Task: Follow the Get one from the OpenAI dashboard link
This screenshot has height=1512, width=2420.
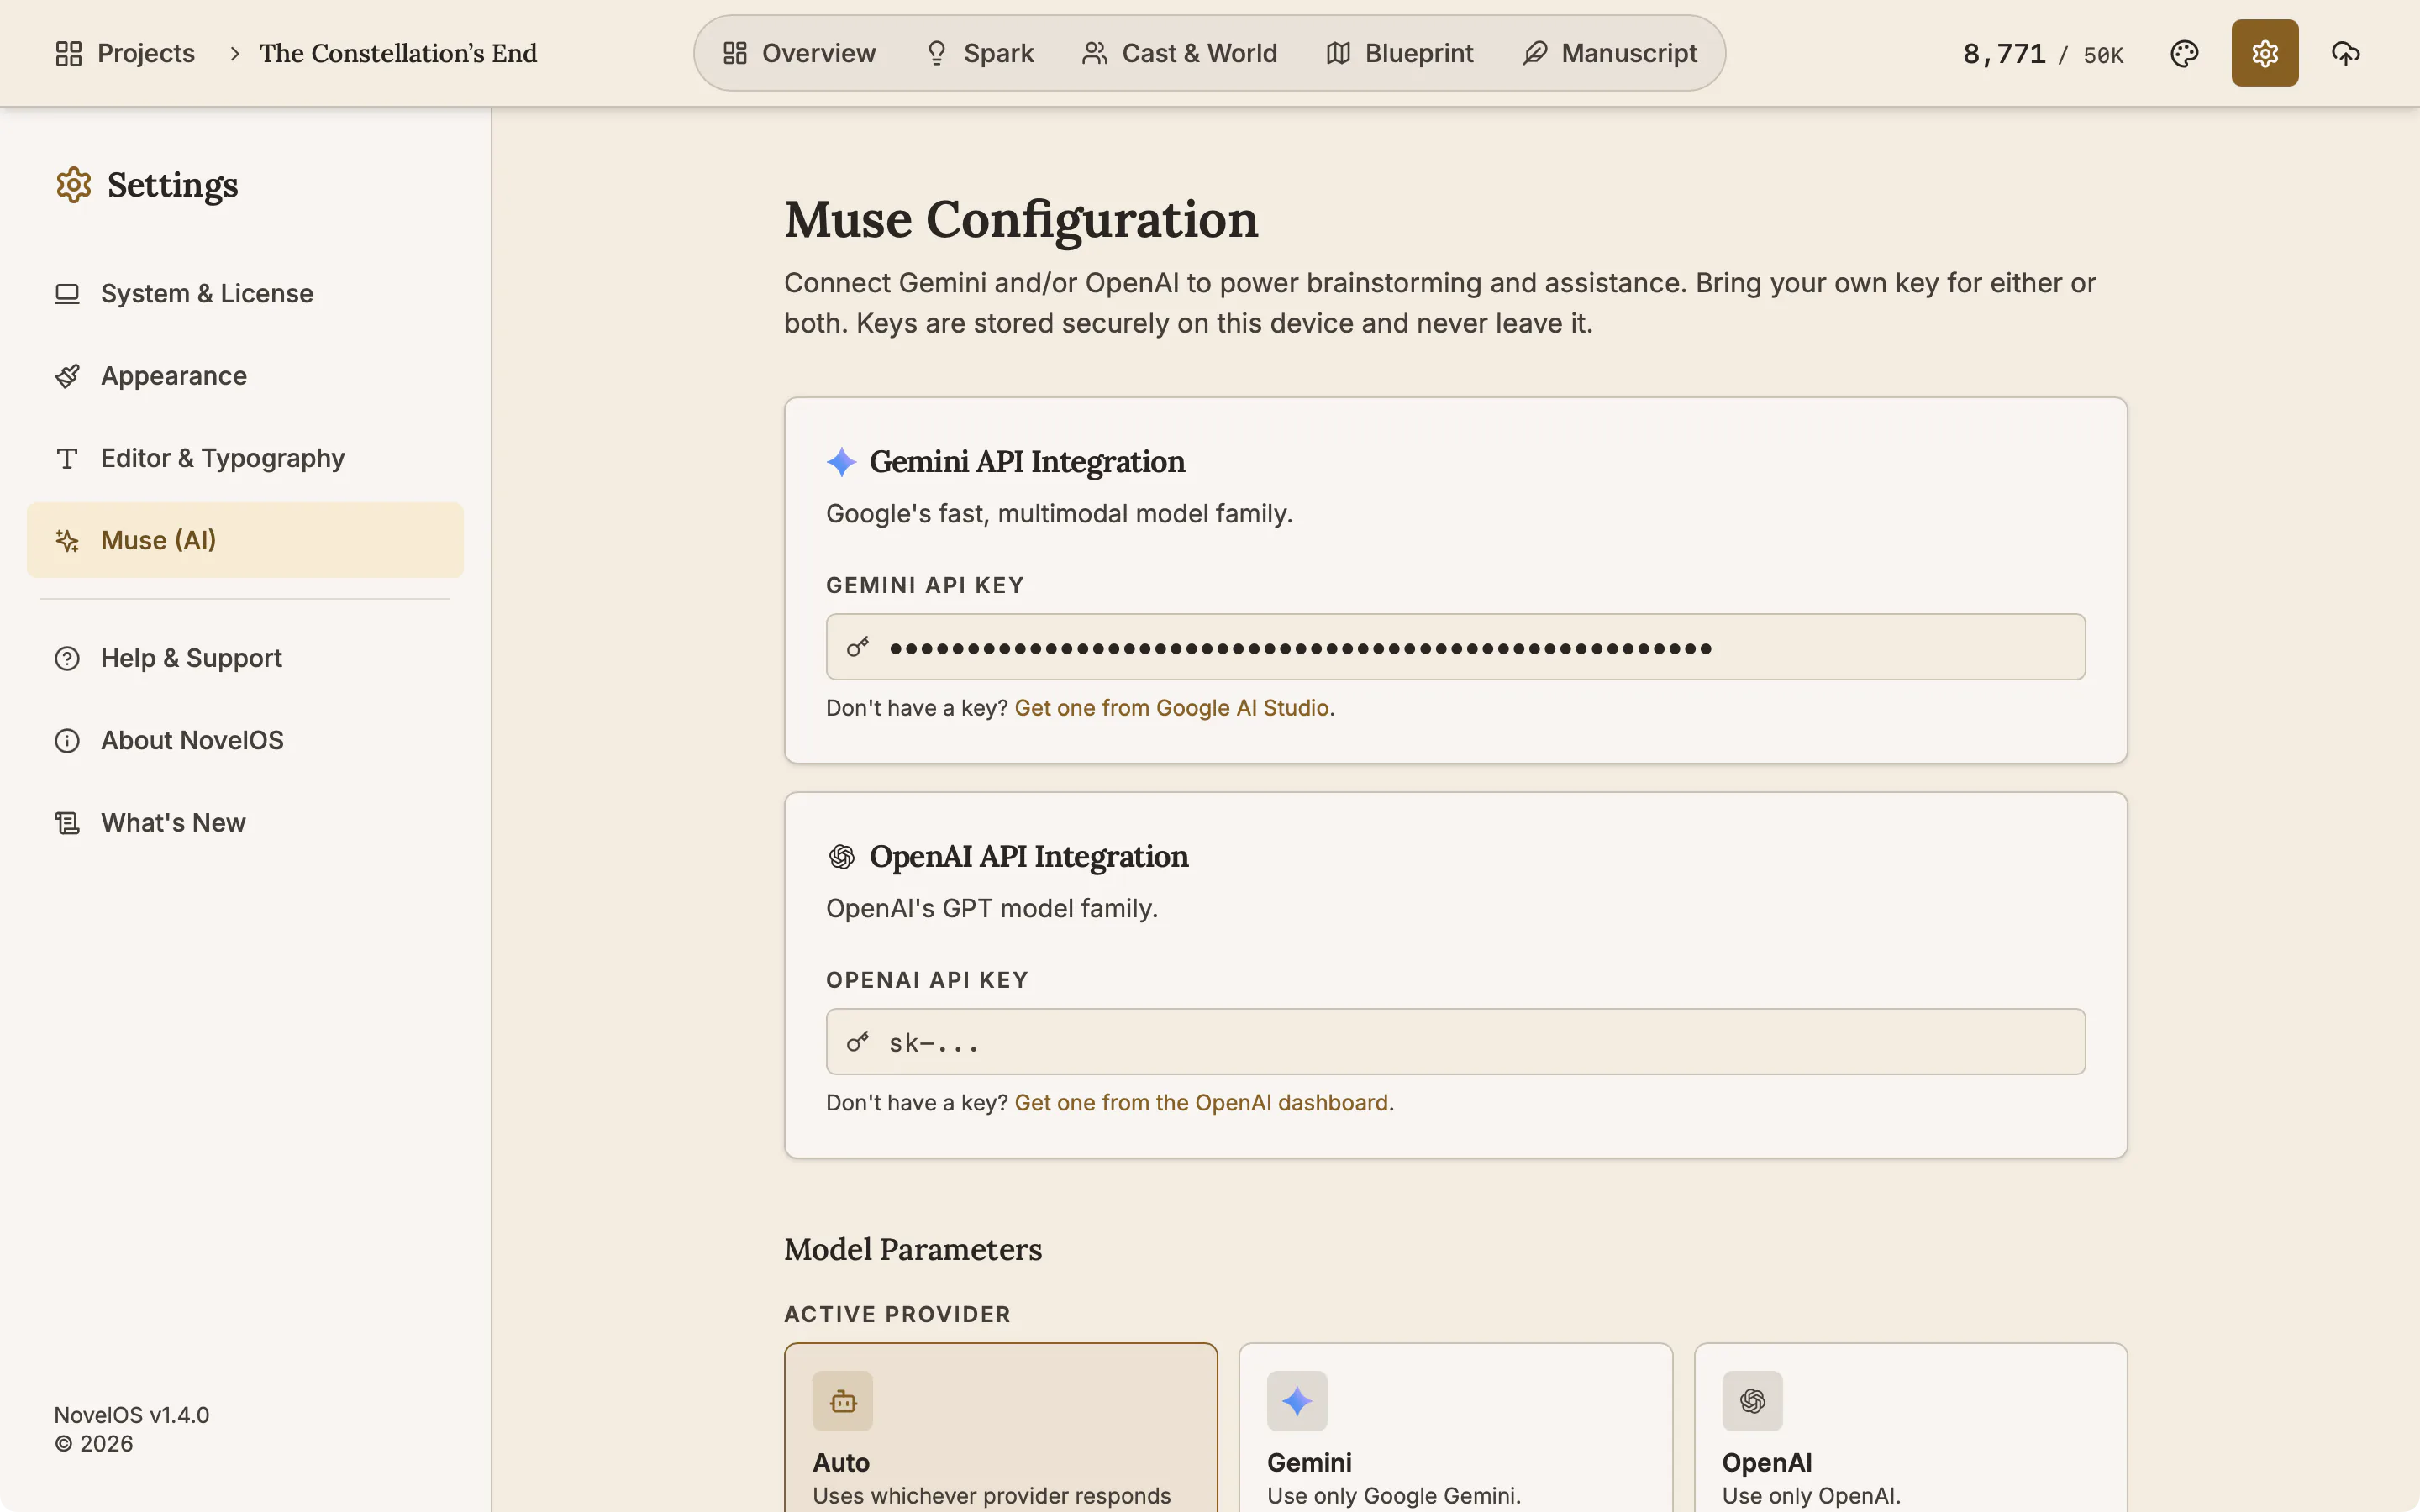Action: coord(1201,1103)
